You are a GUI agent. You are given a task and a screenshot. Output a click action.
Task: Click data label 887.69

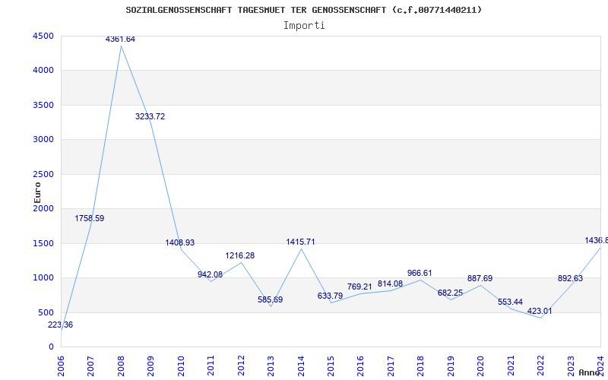(x=480, y=278)
